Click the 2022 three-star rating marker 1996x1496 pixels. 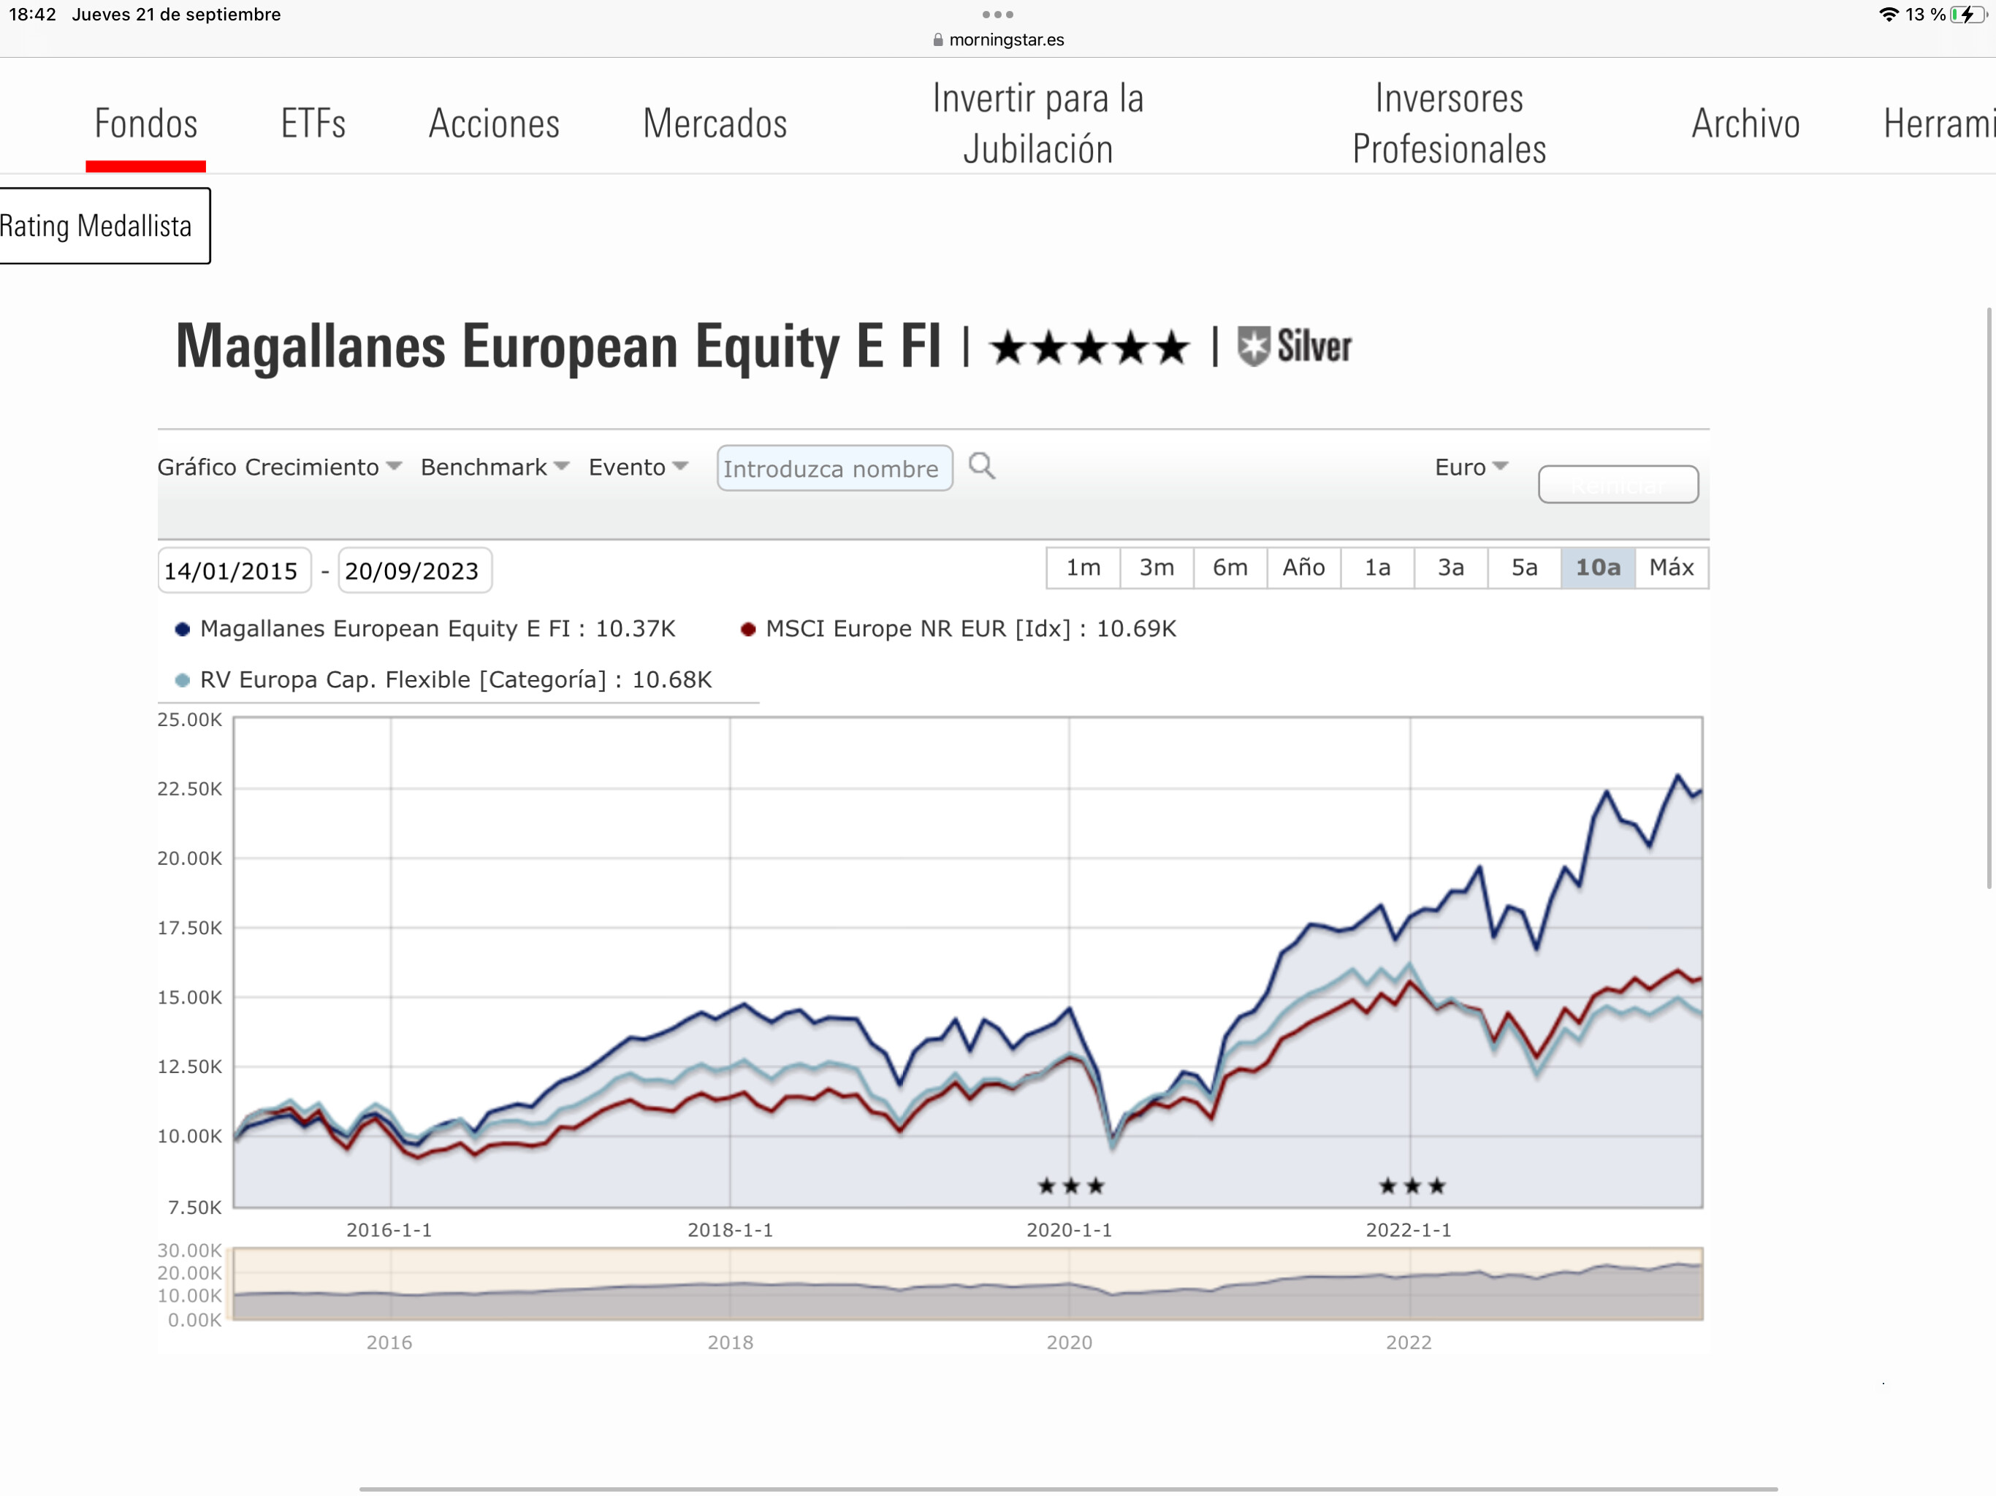click(1412, 1186)
